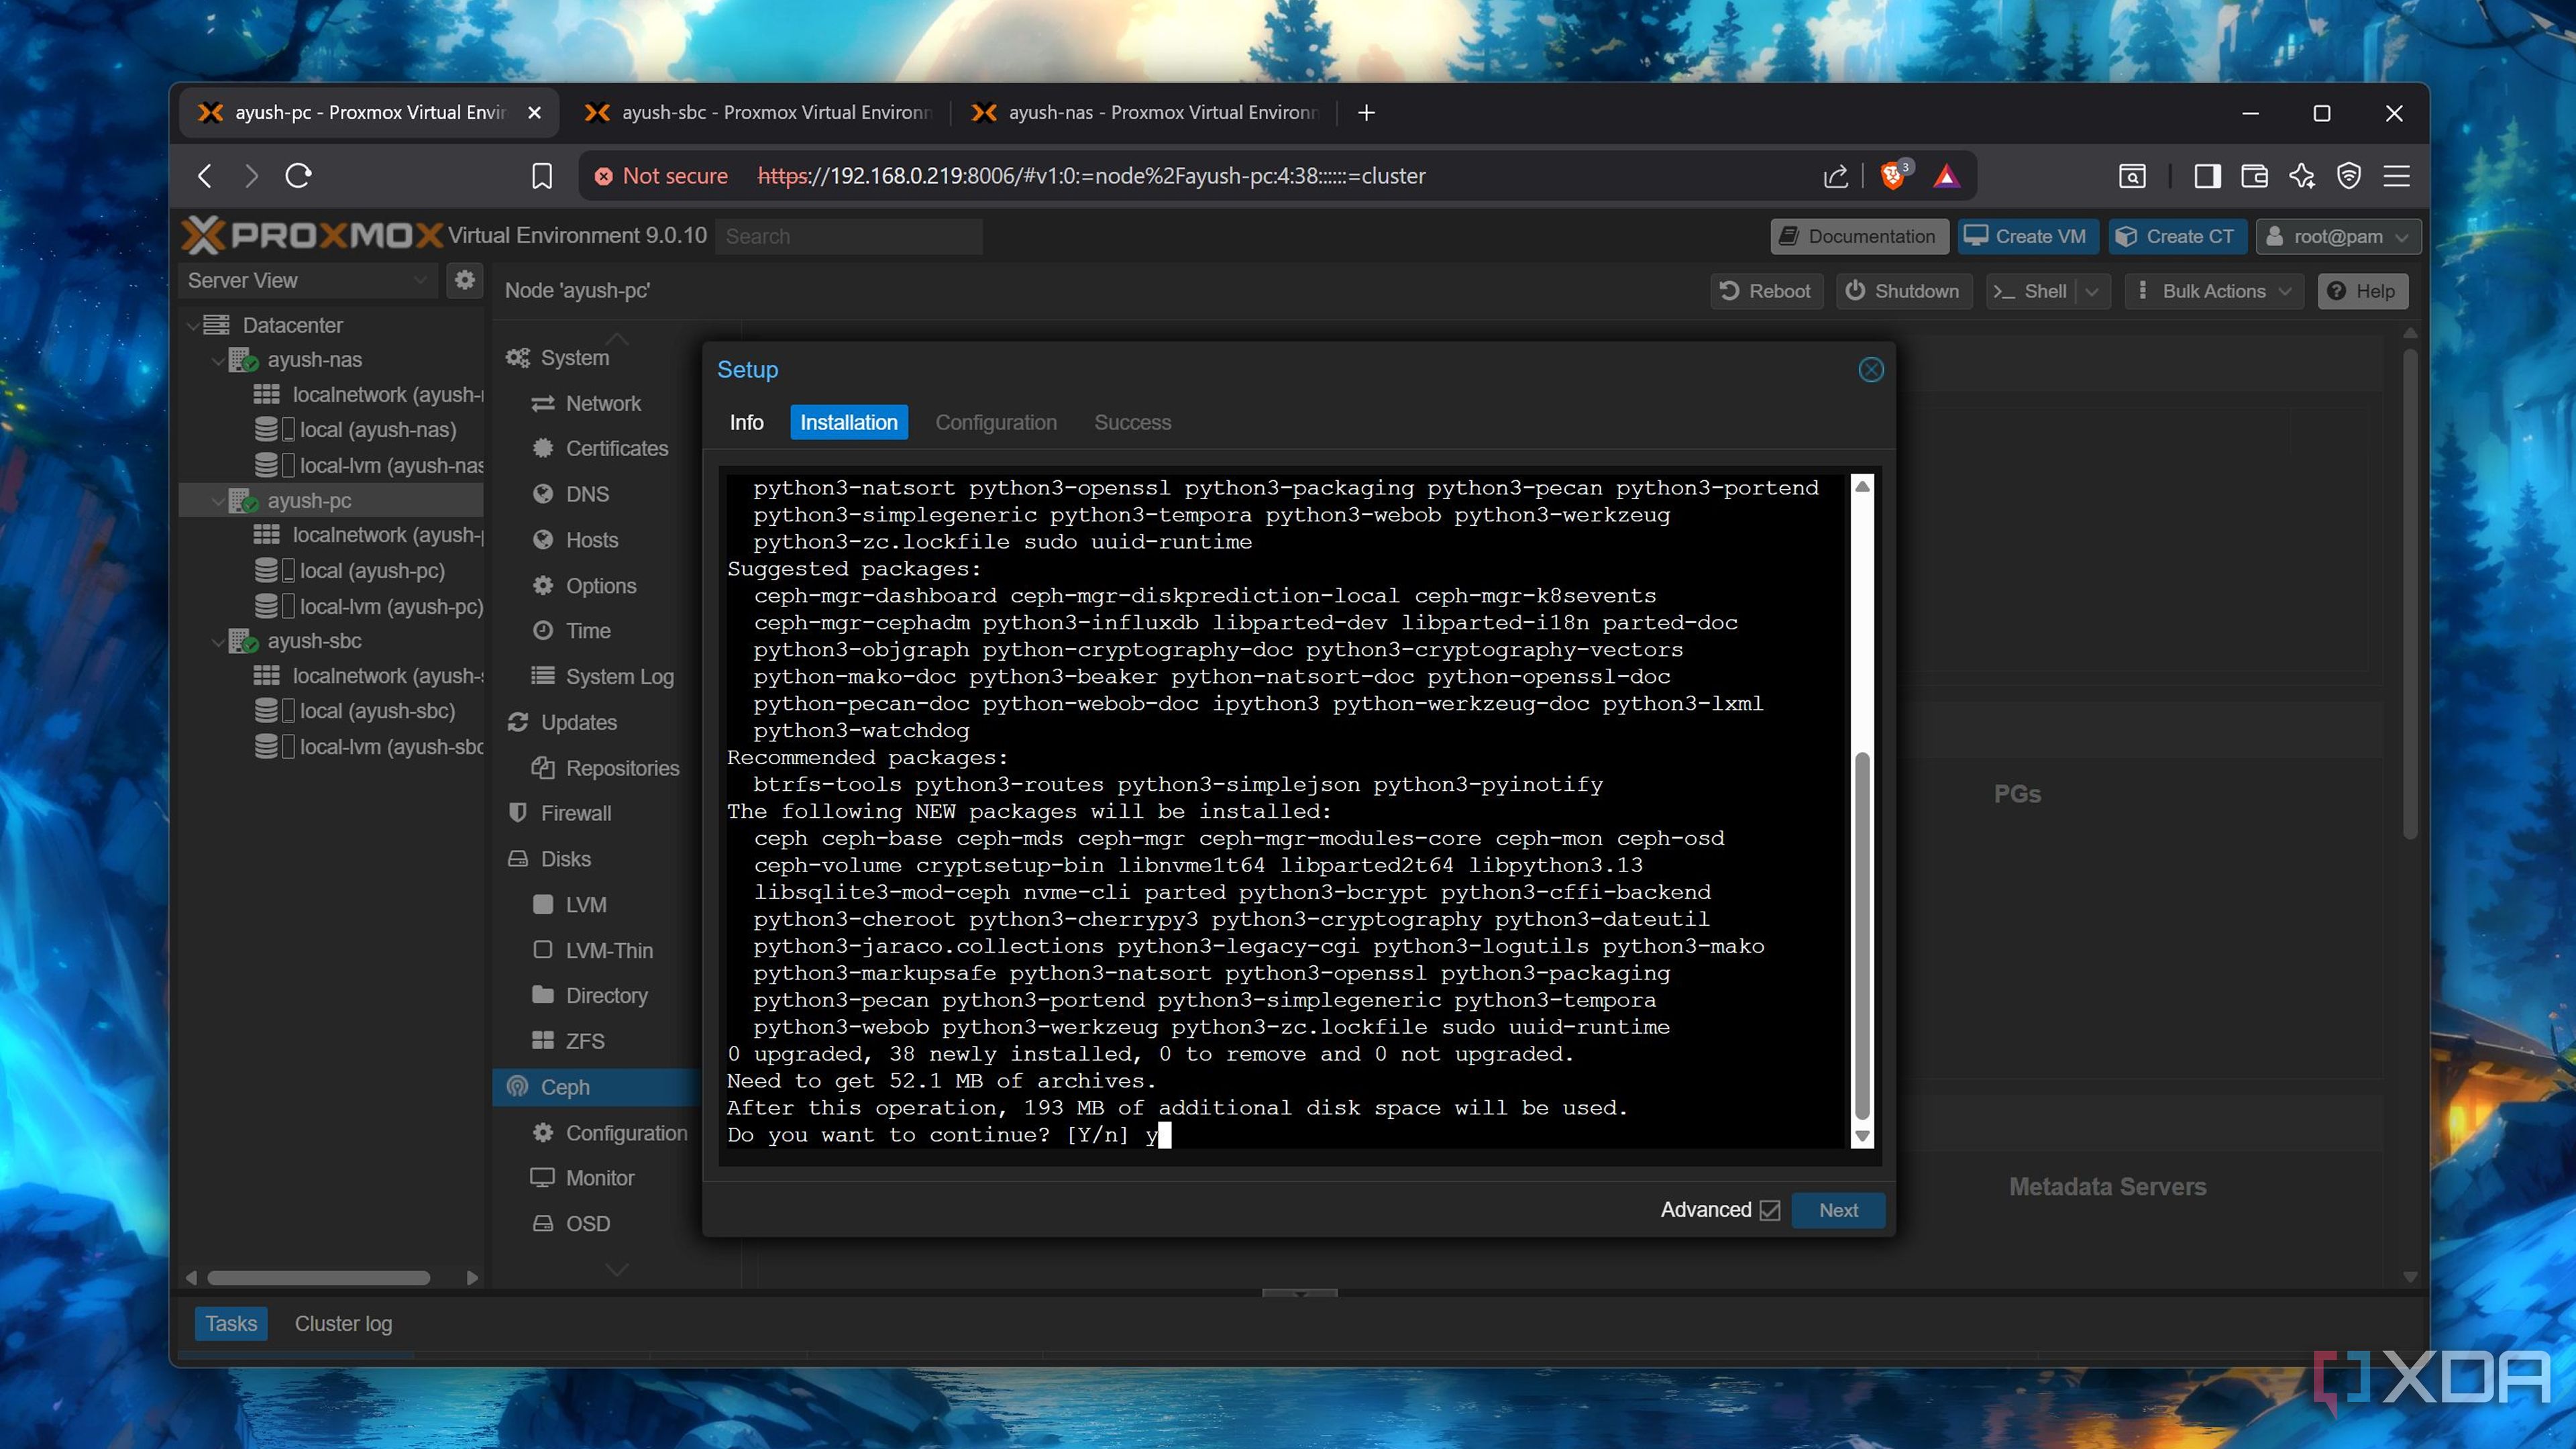
Task: Click the Shutdown button
Action: coord(1903,291)
